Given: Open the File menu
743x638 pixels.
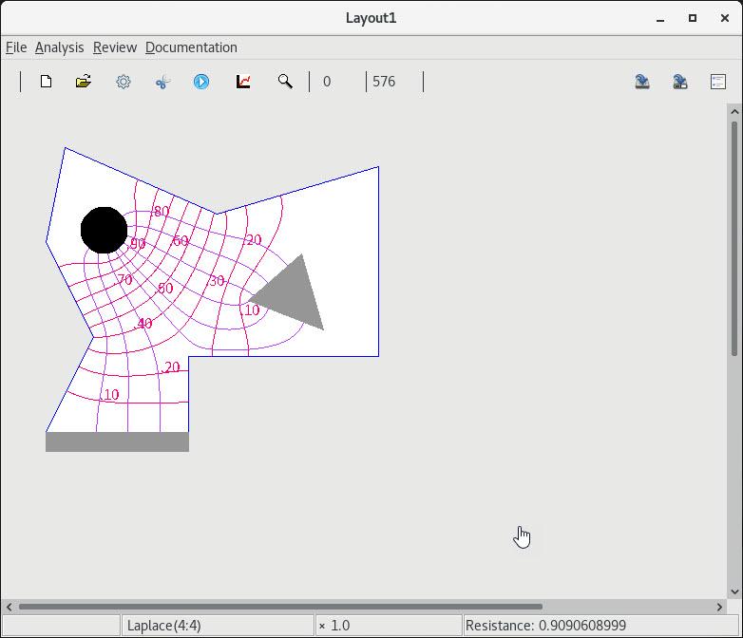Looking at the screenshot, I should [x=16, y=47].
